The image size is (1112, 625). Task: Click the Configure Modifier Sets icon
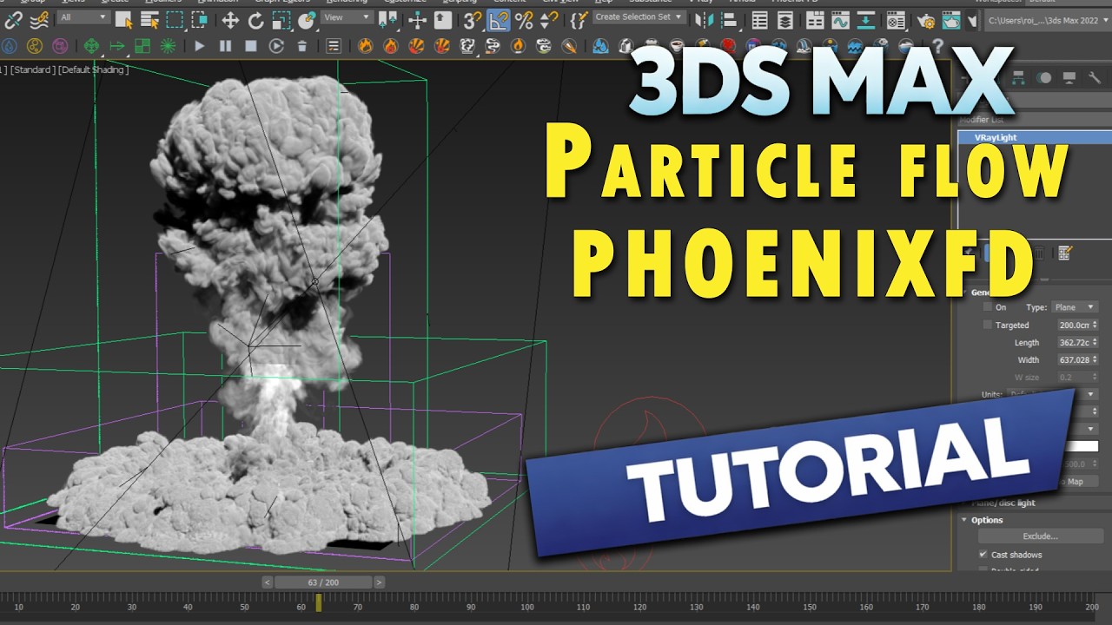click(x=1065, y=253)
